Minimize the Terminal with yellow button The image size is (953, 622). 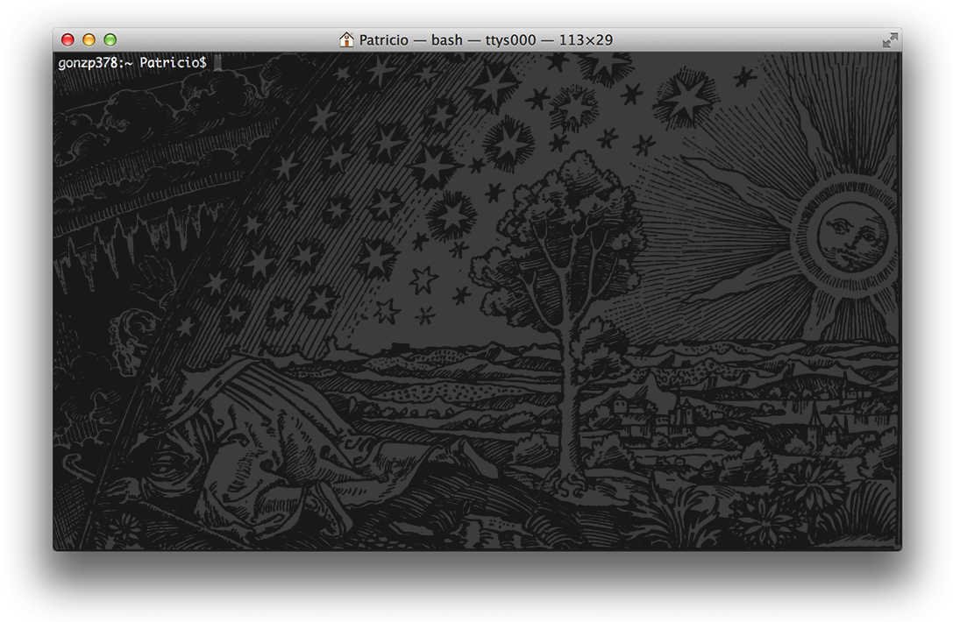(x=89, y=39)
